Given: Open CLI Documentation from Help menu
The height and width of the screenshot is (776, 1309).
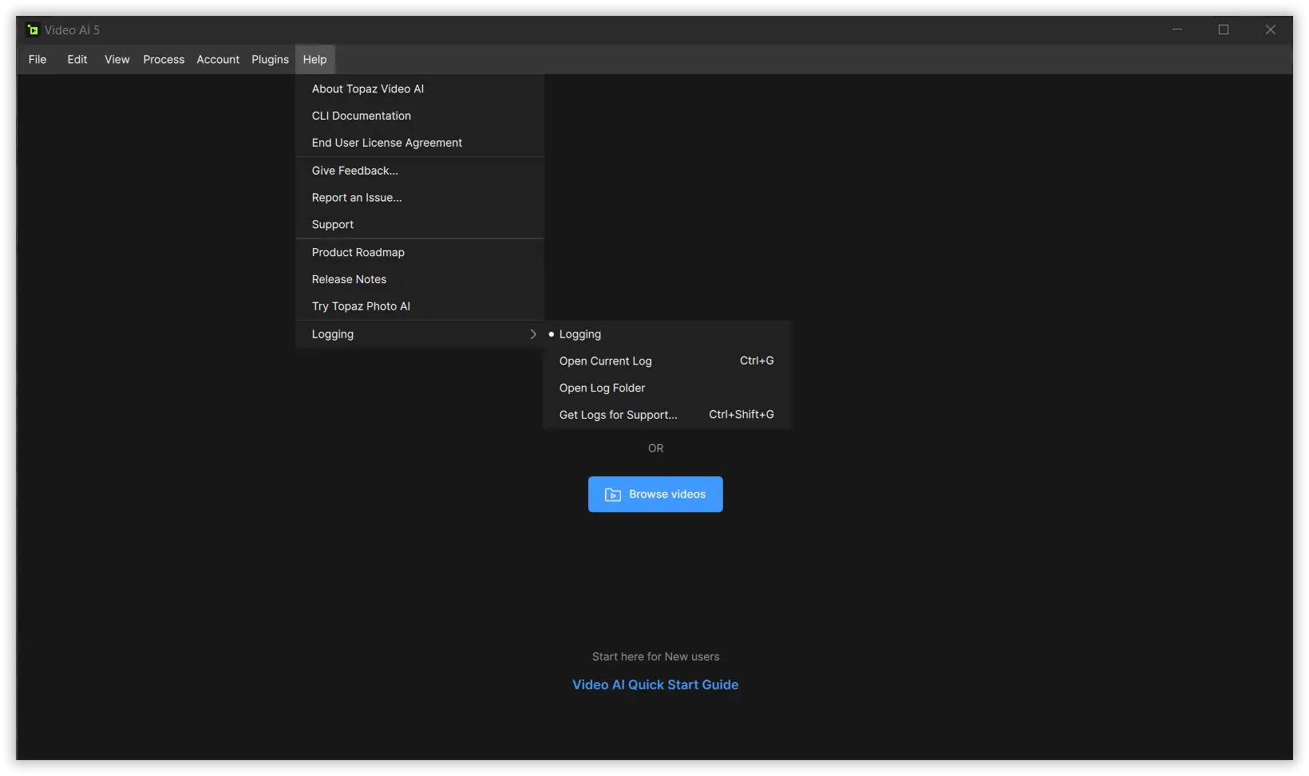Looking at the screenshot, I should click(x=420, y=116).
